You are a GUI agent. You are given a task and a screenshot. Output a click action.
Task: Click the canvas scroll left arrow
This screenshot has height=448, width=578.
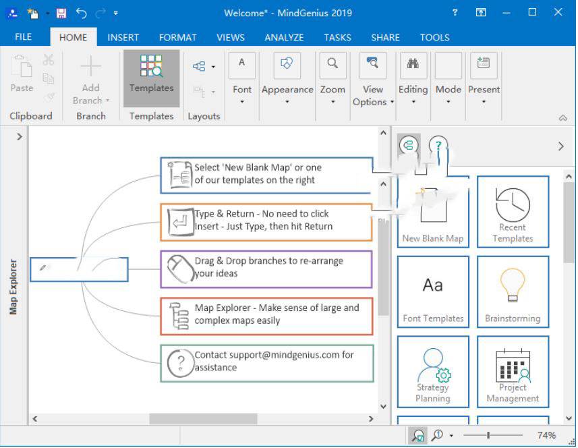point(34,419)
